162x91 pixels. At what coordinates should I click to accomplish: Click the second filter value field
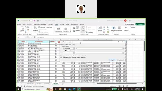pyautogui.click(x=99, y=53)
